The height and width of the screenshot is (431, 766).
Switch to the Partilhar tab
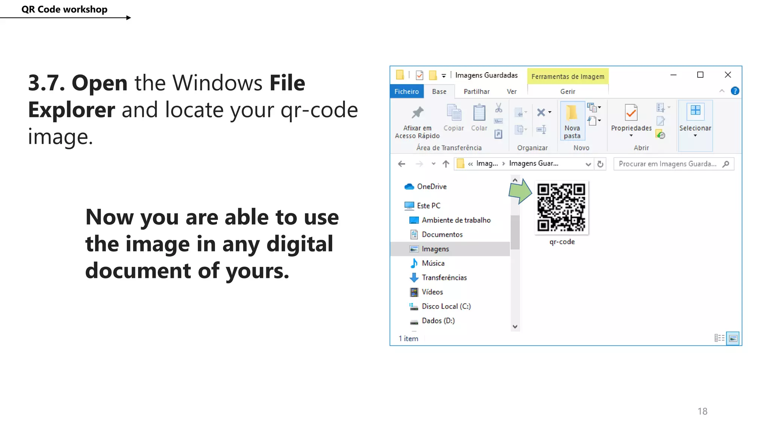(477, 91)
